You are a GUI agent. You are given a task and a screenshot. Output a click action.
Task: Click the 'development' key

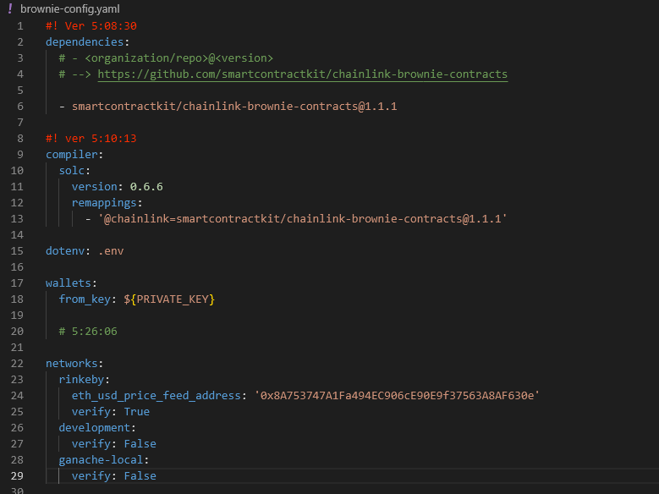pos(94,427)
